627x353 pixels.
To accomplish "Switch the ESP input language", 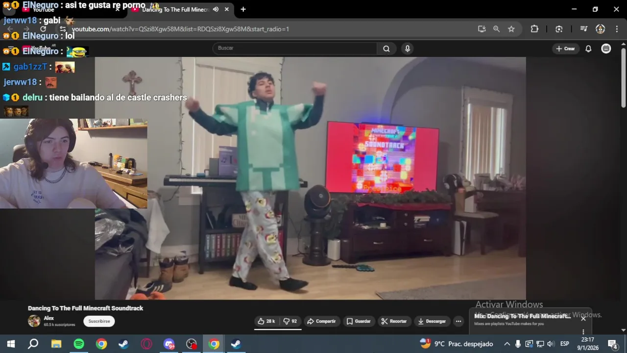I will click(564, 344).
